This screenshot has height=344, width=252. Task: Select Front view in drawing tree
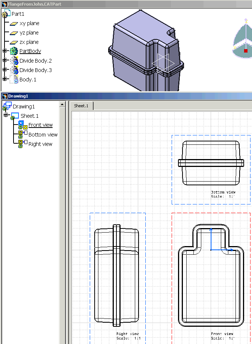[41, 125]
